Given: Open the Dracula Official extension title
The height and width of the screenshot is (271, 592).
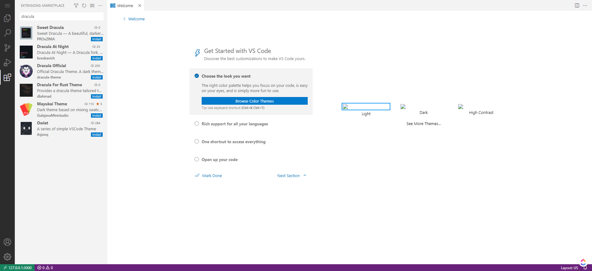Looking at the screenshot, I should tap(51, 66).
